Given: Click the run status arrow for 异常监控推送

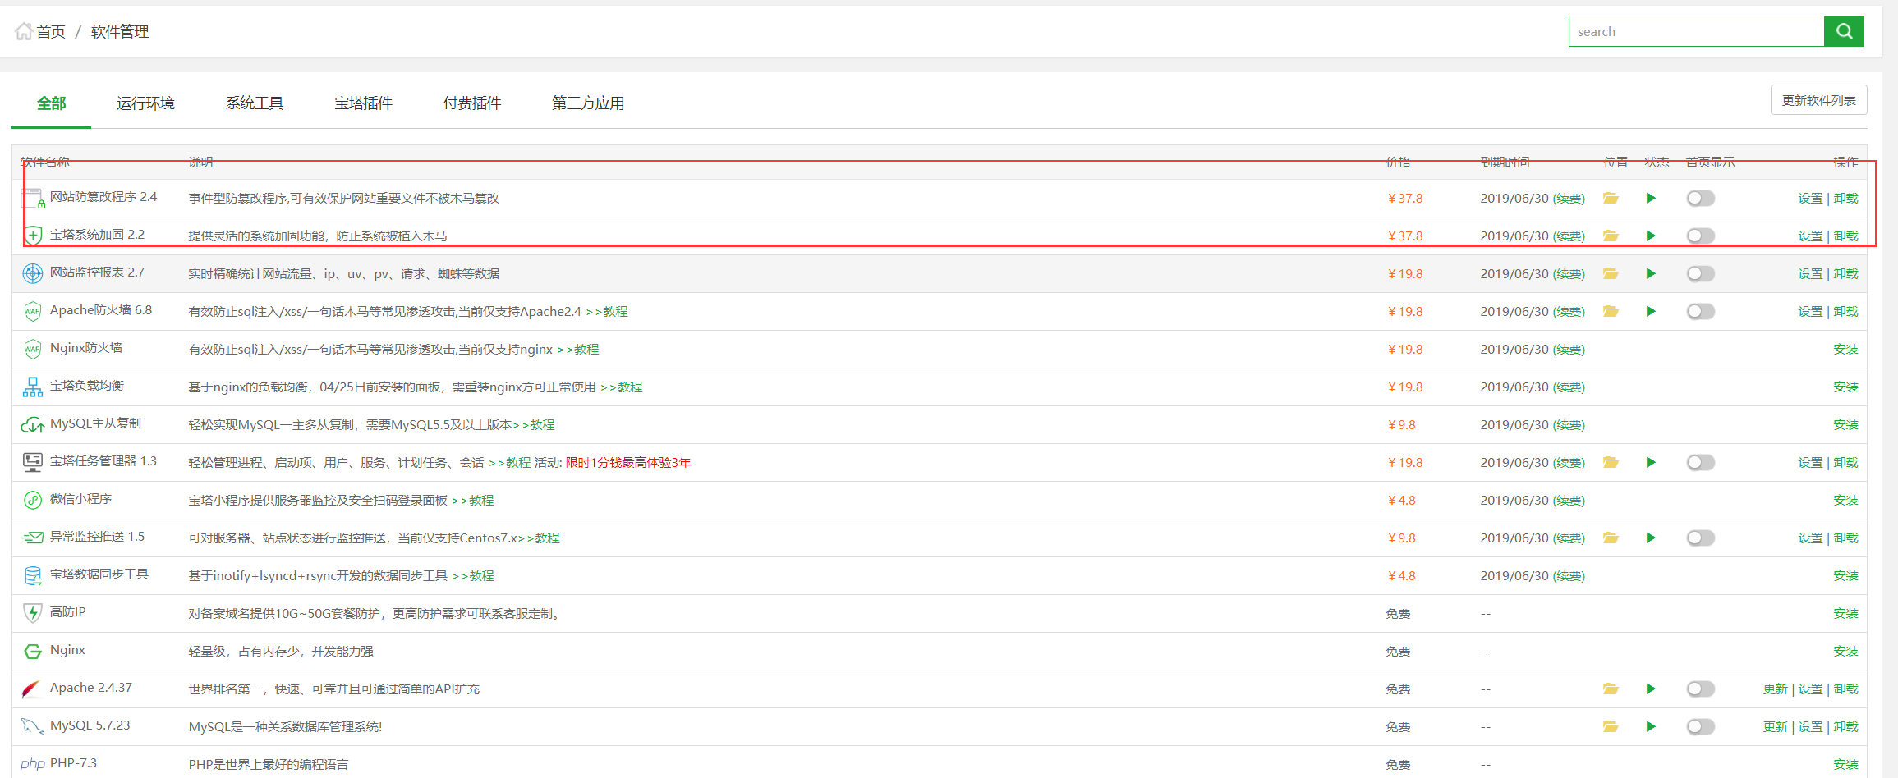Looking at the screenshot, I should (x=1651, y=538).
